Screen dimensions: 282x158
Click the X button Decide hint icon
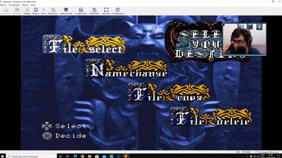coord(47,136)
